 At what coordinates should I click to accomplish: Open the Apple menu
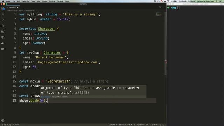(3, 1)
